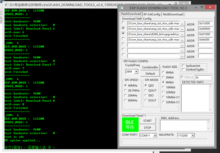Click the CombineBin button

pyautogui.click(x=150, y=67)
